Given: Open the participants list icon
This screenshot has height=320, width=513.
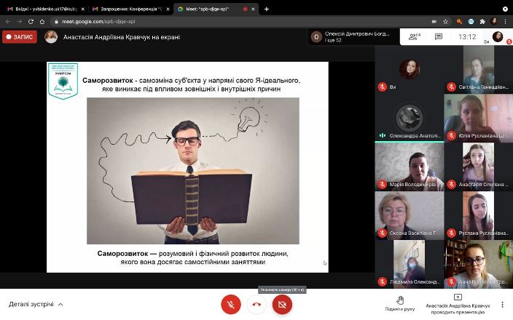Looking at the screenshot, I should [413, 36].
